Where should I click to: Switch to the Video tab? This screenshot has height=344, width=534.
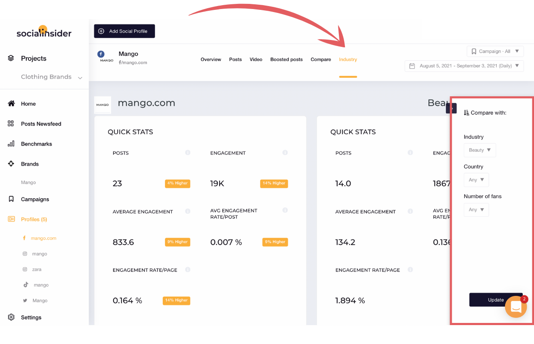[x=256, y=59]
